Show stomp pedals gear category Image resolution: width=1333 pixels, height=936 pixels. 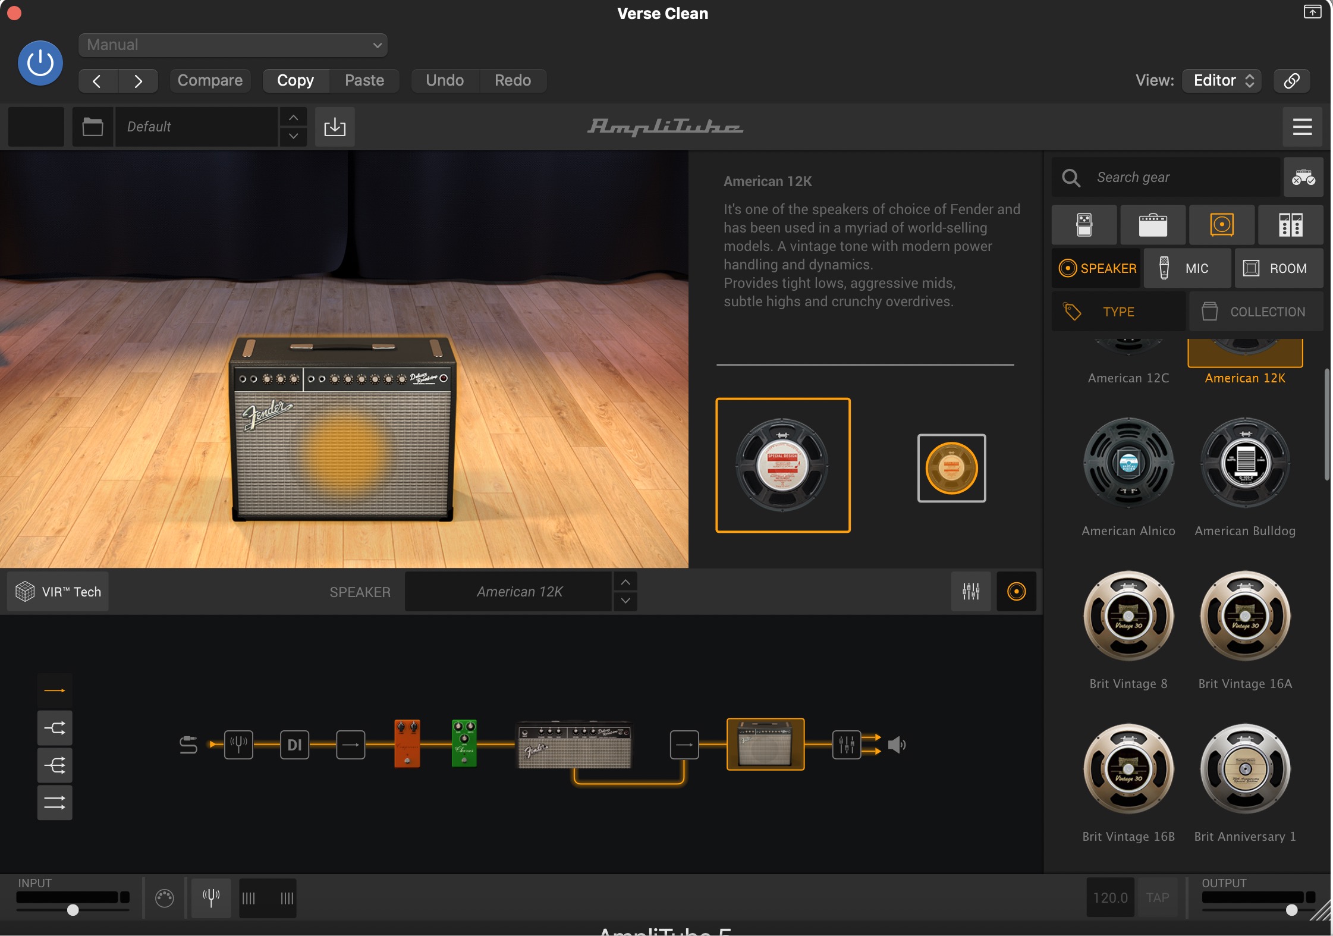(1084, 225)
